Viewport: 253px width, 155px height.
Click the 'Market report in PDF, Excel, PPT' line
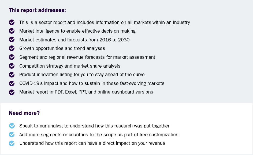[x=86, y=92]
